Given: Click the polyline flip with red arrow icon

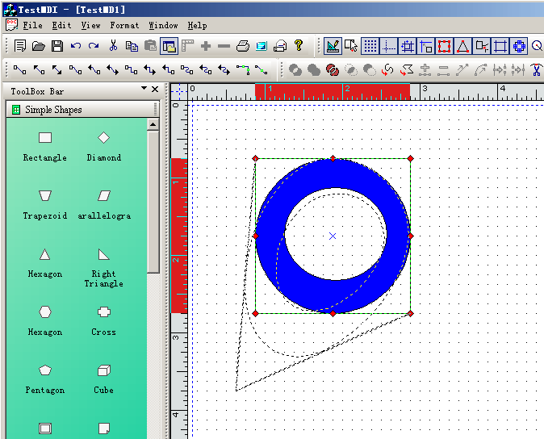Looking at the screenshot, I should point(407,69).
